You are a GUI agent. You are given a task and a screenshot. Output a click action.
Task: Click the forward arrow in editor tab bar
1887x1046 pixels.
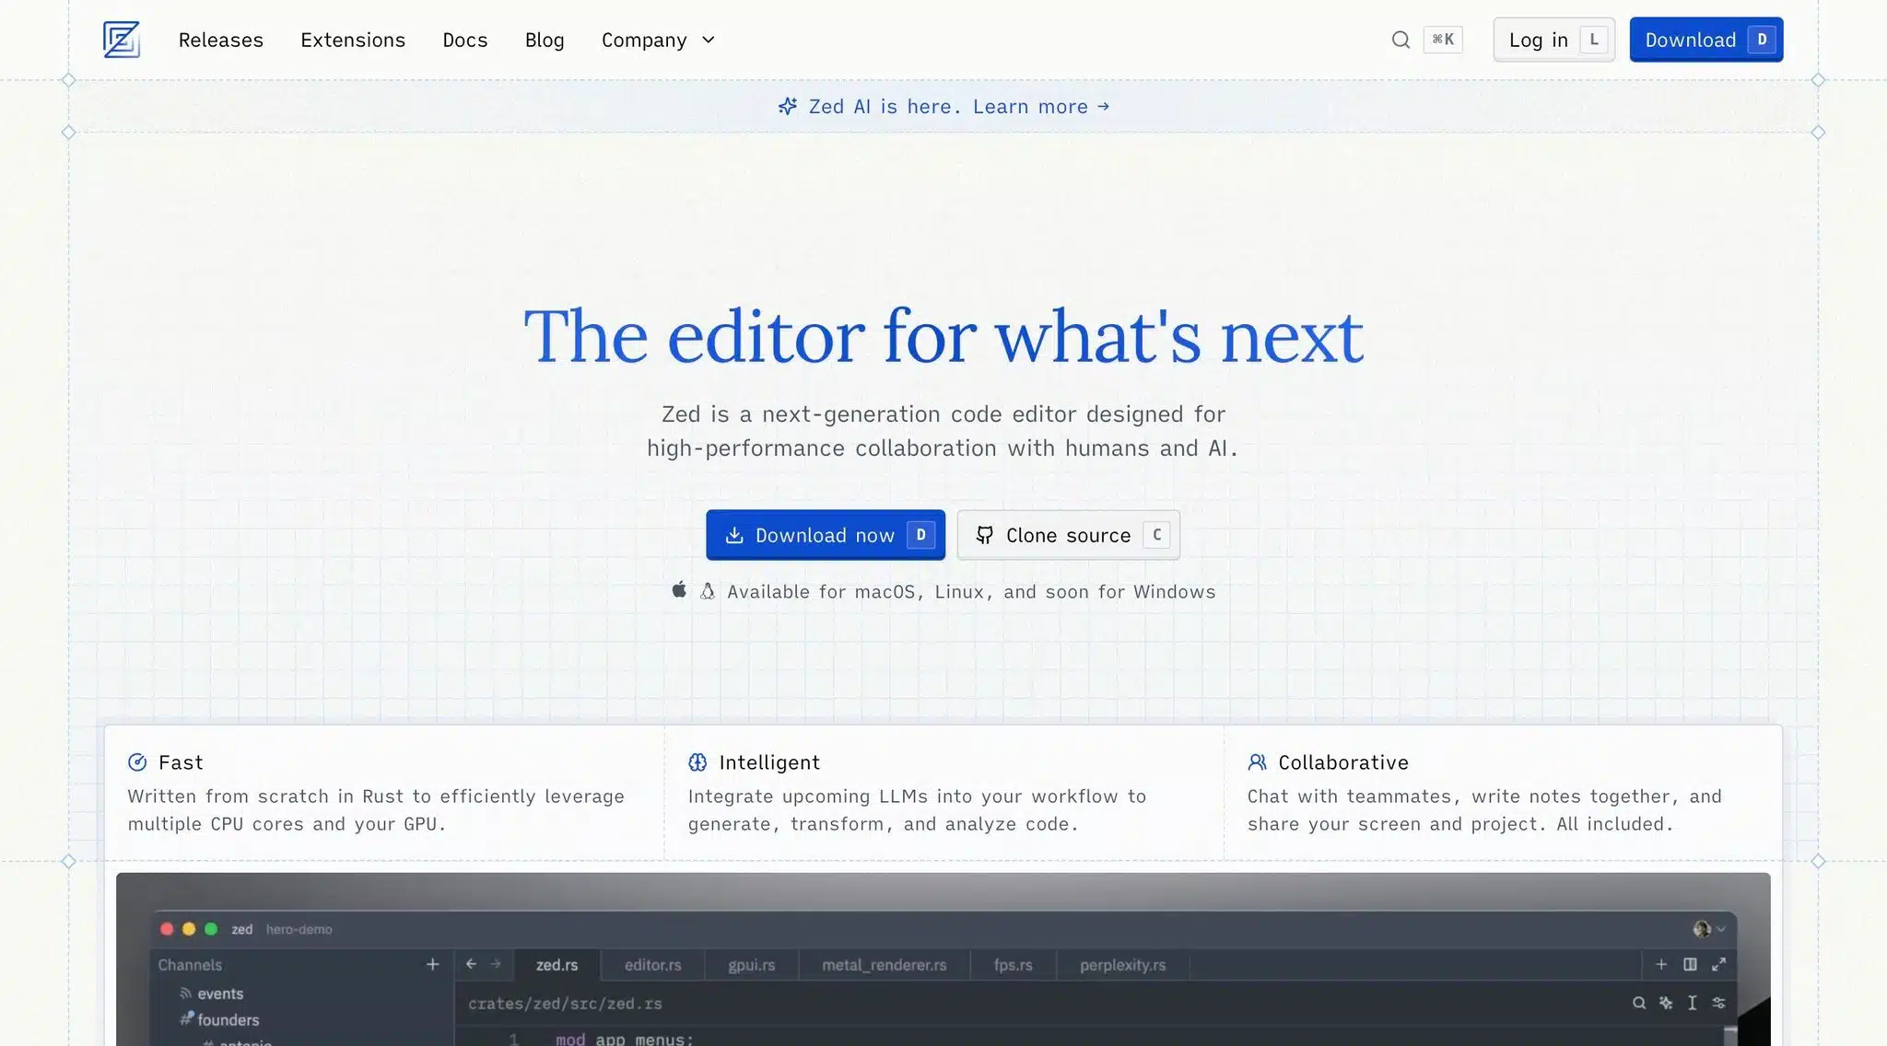click(496, 964)
